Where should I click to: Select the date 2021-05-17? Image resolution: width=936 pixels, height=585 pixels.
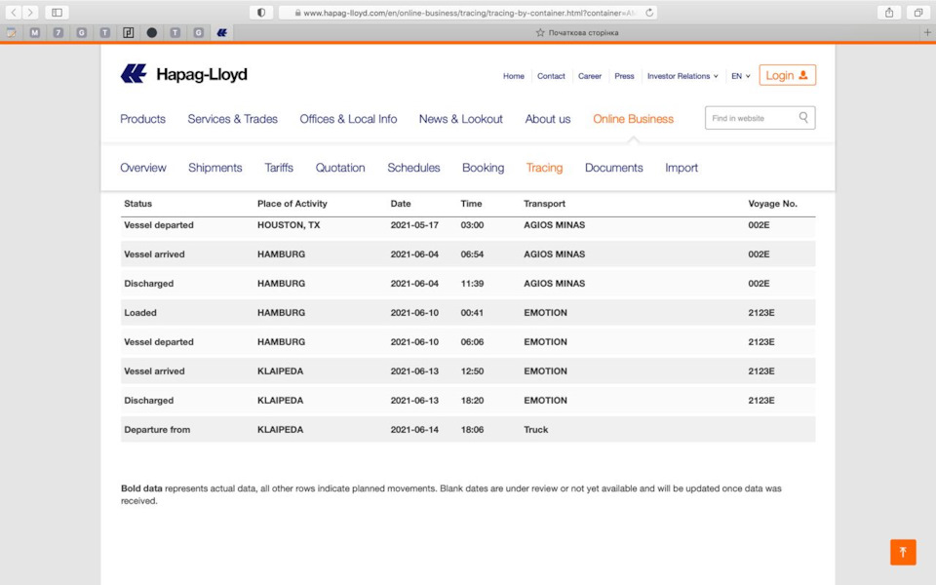tap(414, 225)
